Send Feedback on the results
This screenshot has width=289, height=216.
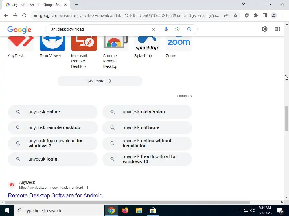coord(184,96)
